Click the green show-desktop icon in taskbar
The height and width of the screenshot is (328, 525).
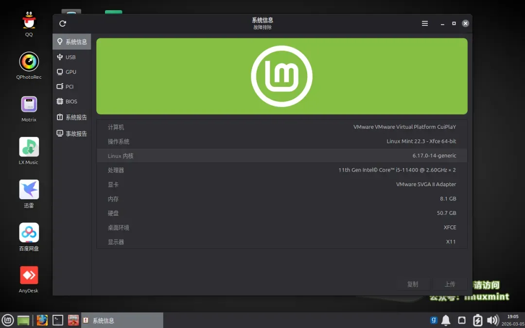point(23,320)
